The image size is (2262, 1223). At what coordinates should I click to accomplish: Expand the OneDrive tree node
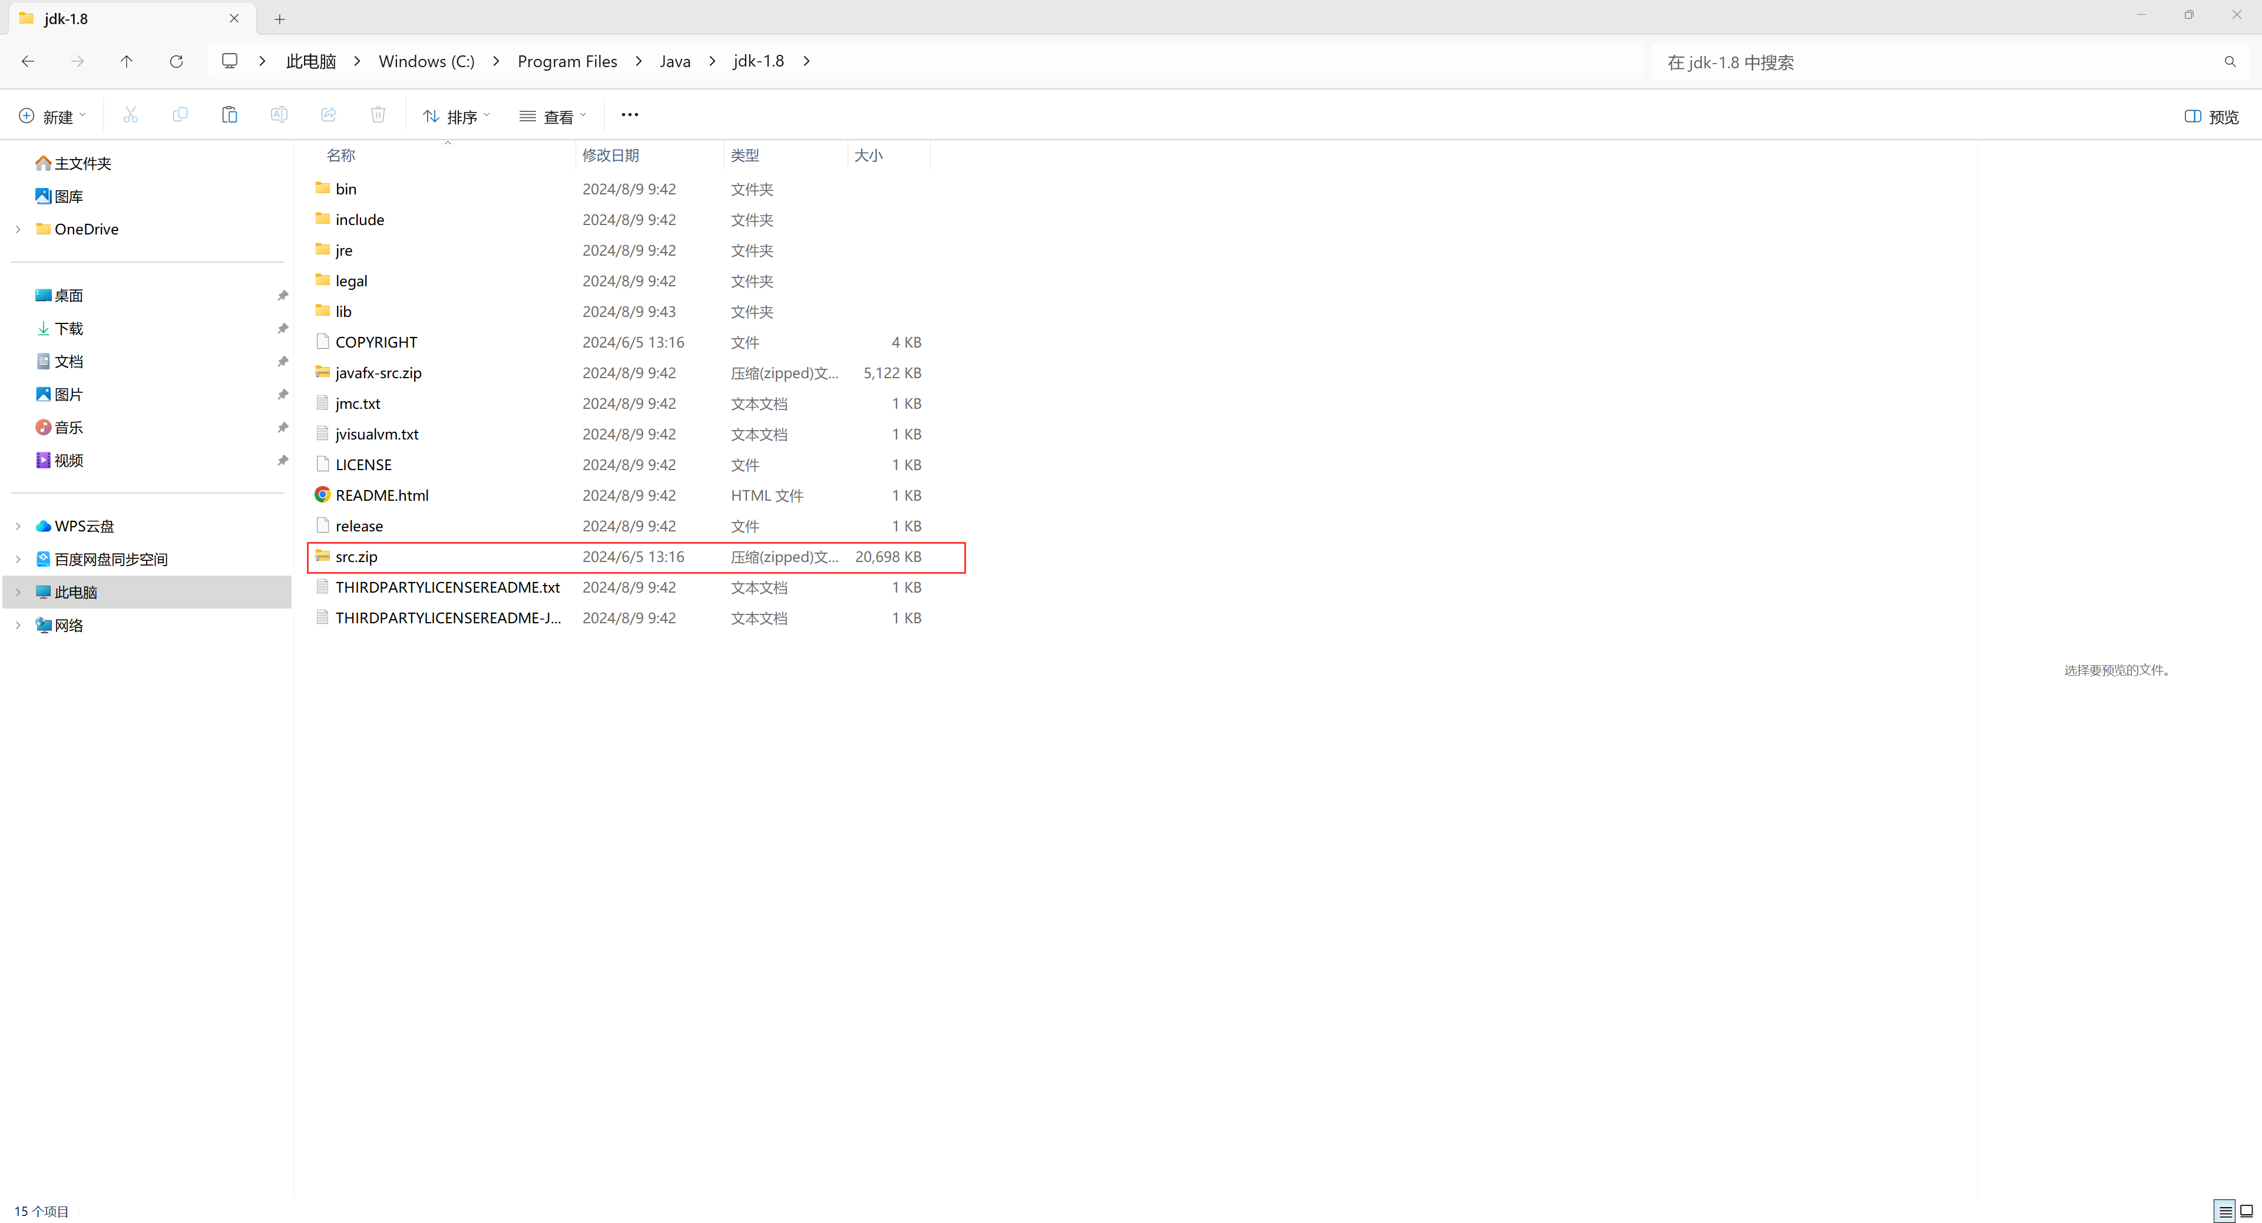tap(18, 229)
